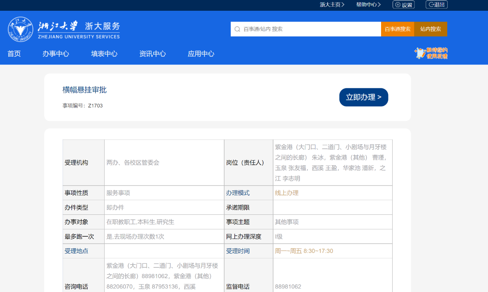Open 应用中心 navigation item

click(201, 54)
